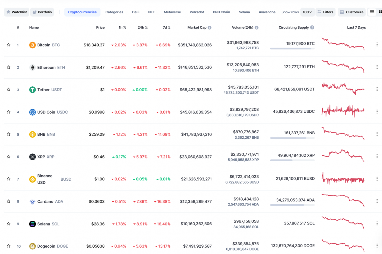The height and width of the screenshot is (254, 382).
Task: Open the Watchlist
Action: coord(17,12)
